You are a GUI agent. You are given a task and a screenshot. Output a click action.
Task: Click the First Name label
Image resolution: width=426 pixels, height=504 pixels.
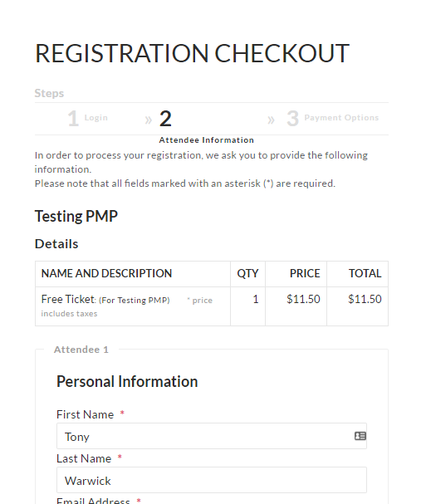[x=85, y=414]
